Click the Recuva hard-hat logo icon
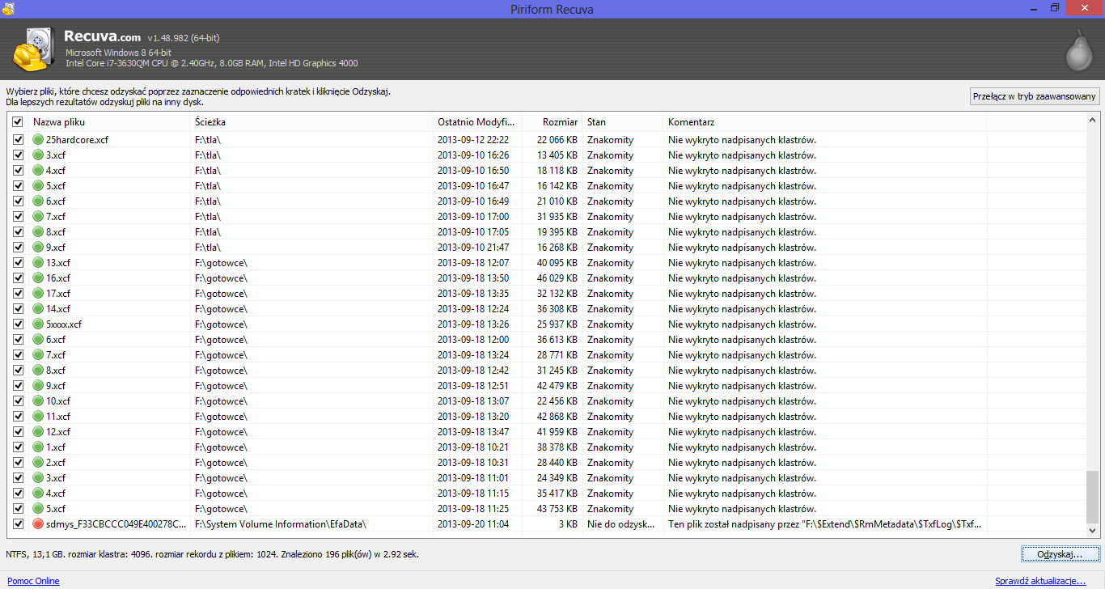This screenshot has width=1105, height=589. tap(32, 49)
